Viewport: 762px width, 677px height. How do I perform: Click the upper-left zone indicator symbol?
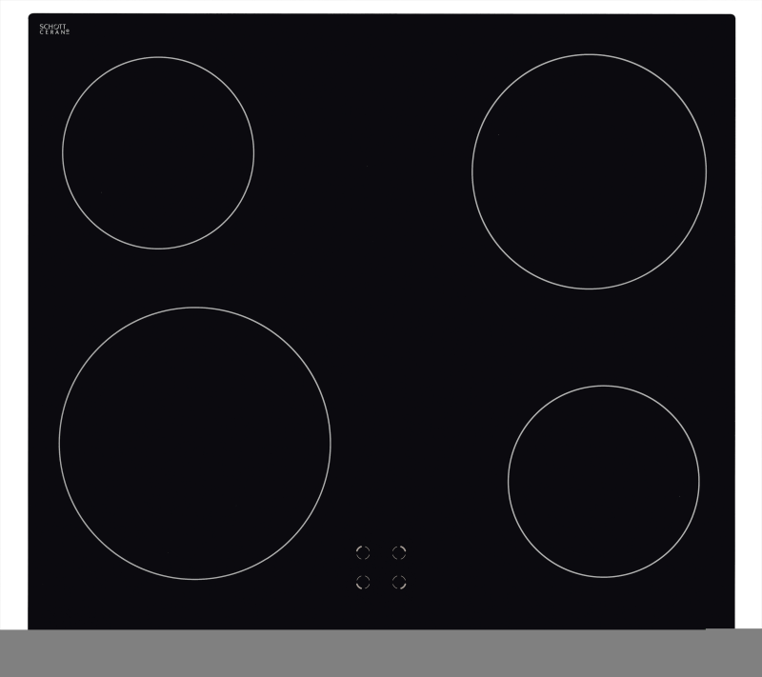(x=363, y=552)
